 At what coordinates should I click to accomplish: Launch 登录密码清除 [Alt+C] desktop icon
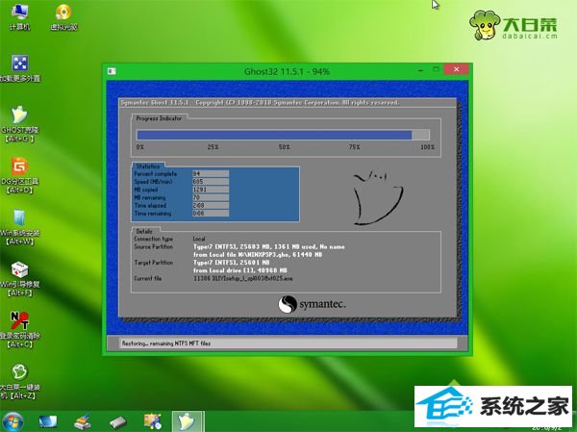coord(19,330)
